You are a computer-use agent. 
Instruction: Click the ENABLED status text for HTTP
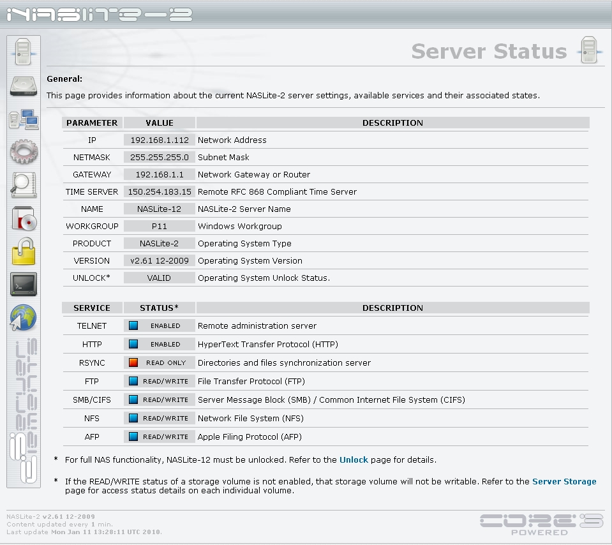pyautogui.click(x=165, y=344)
